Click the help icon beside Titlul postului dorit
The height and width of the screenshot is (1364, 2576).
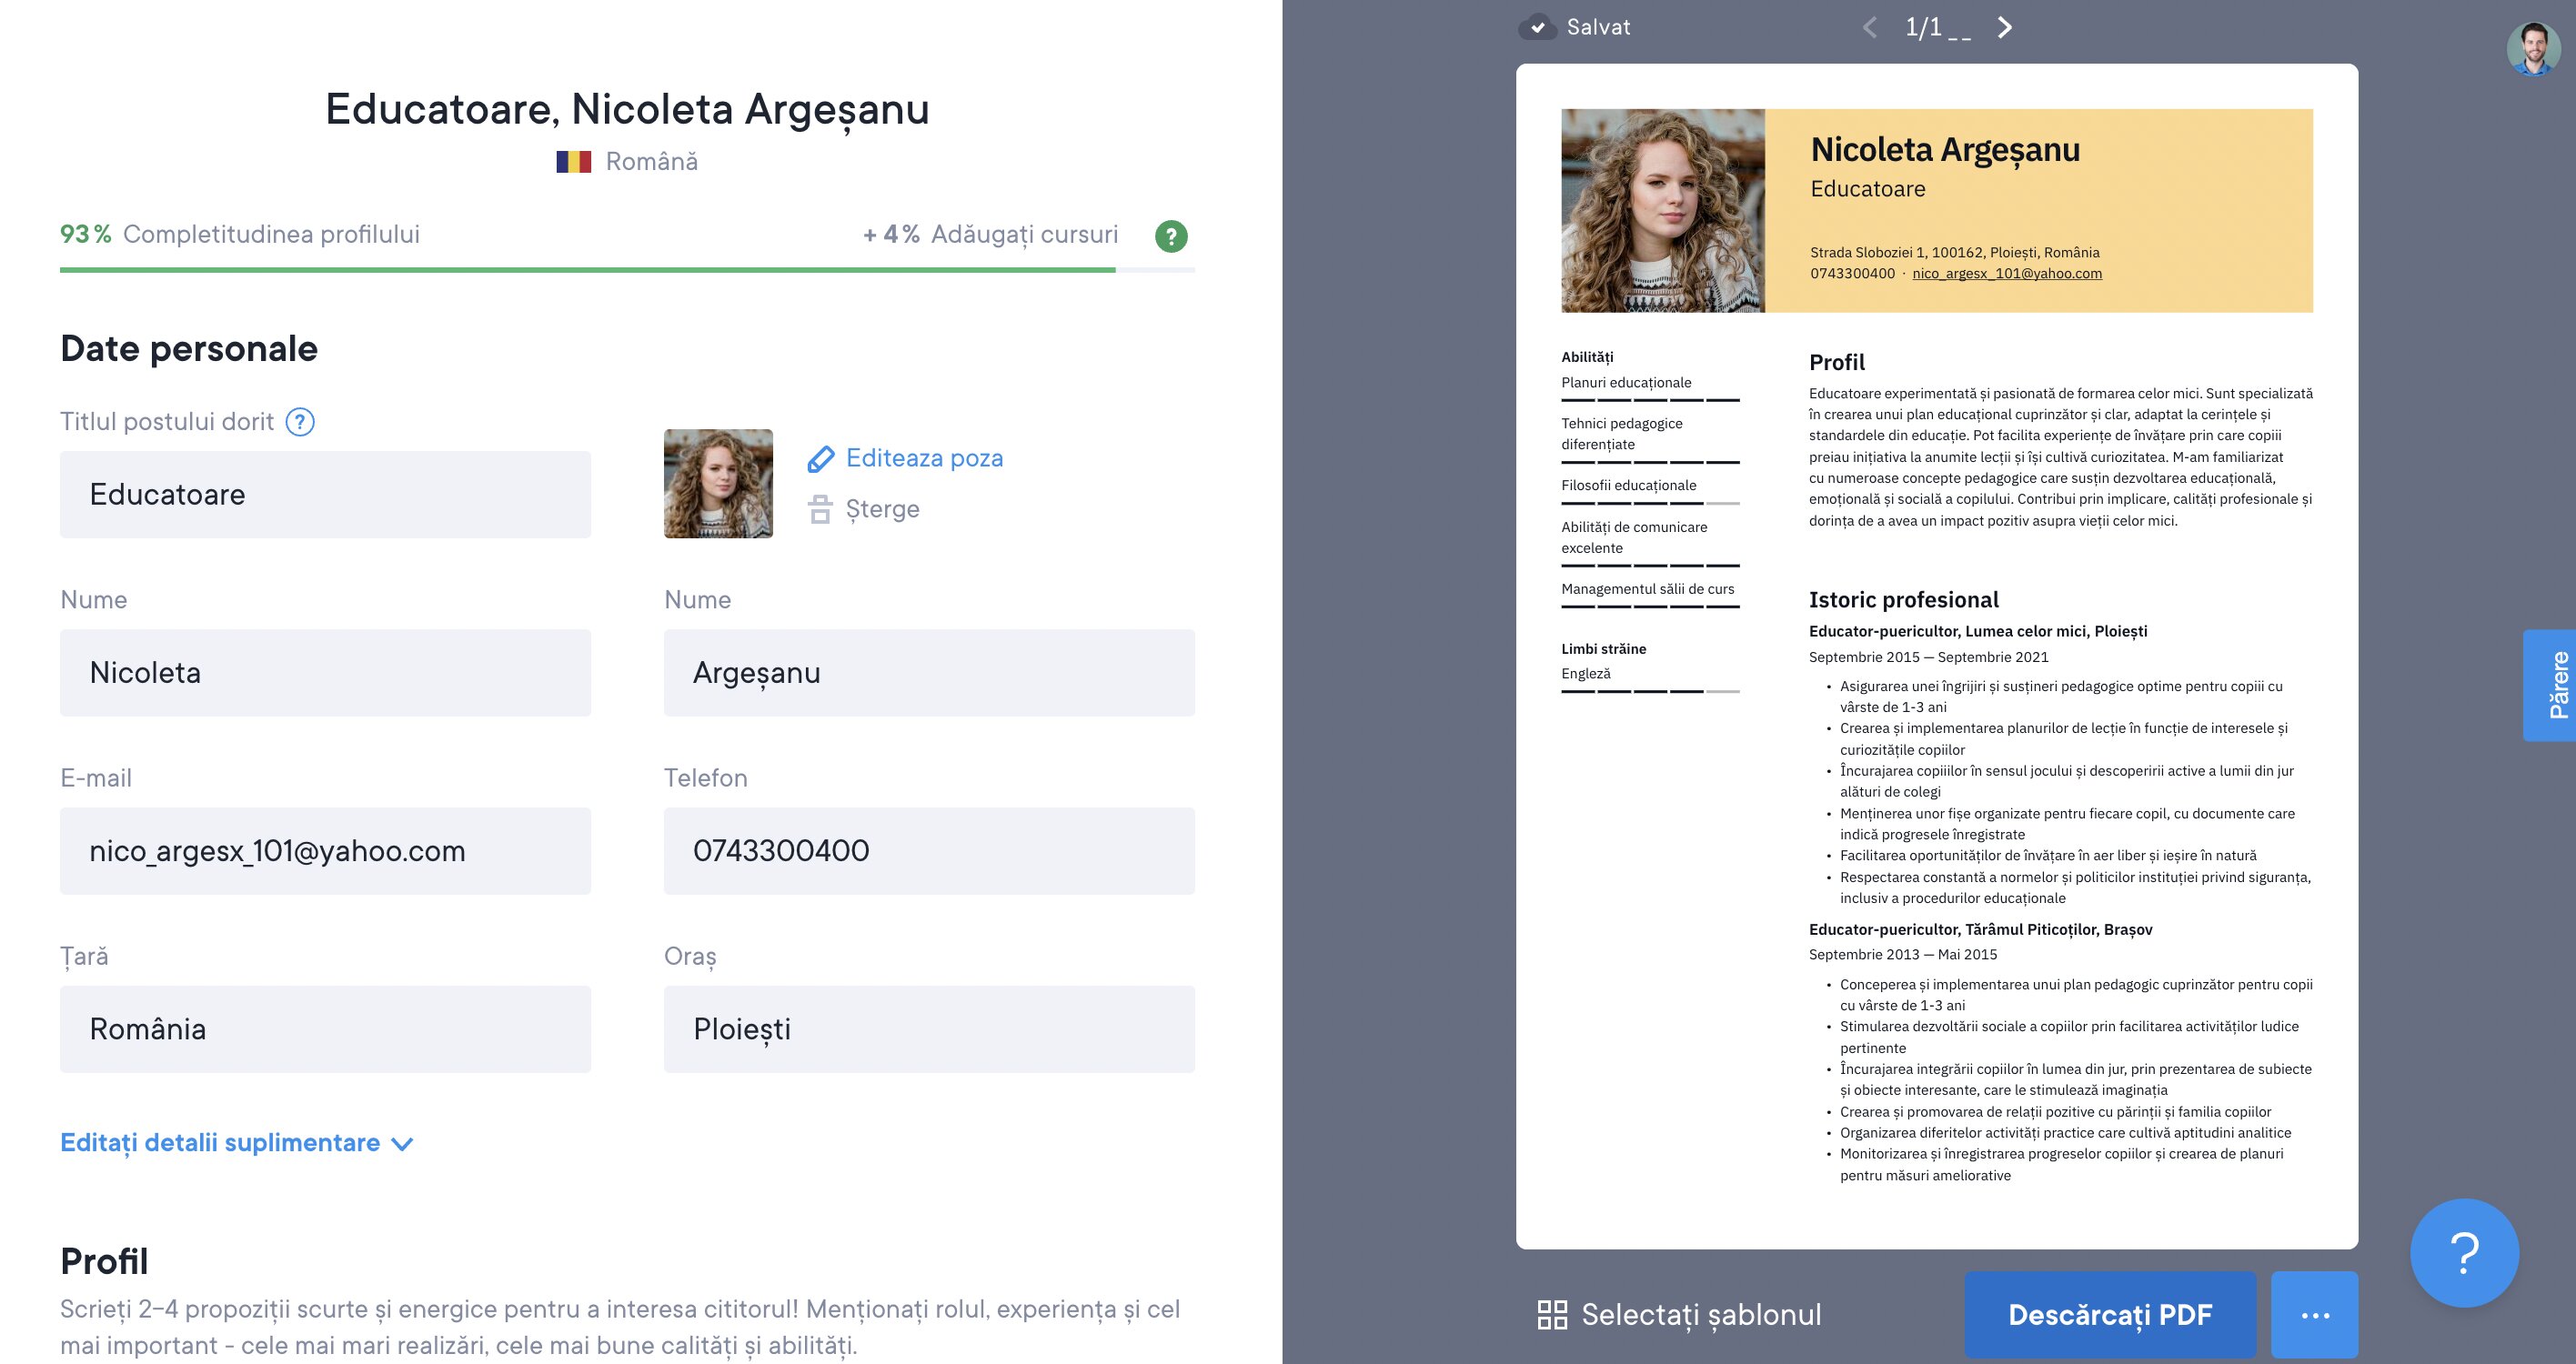300,422
